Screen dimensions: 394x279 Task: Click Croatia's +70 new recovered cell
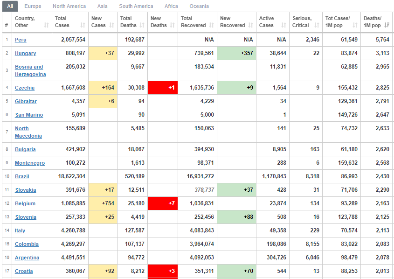point(236,271)
